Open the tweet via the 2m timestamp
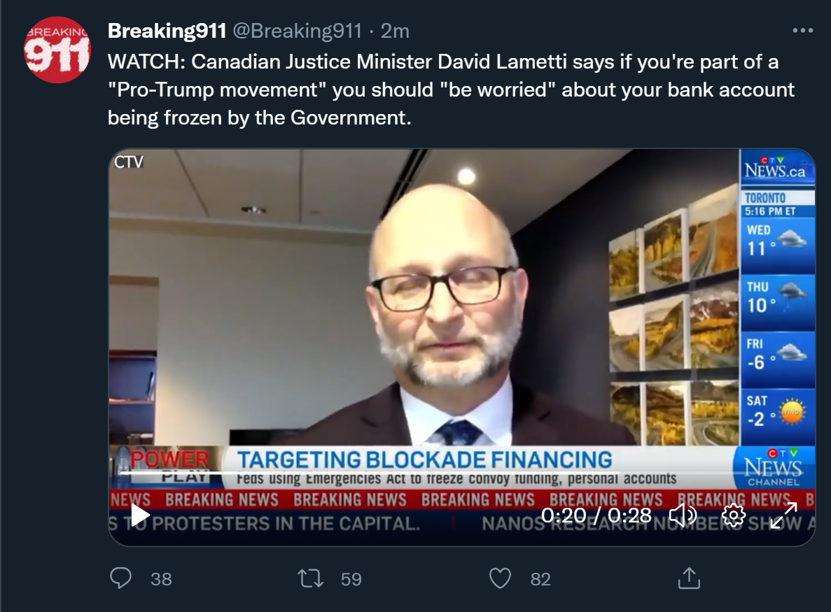The image size is (831, 612). click(395, 31)
